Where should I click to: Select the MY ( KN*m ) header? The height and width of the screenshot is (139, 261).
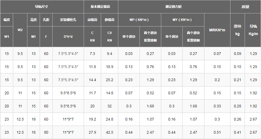(x=182, y=20)
